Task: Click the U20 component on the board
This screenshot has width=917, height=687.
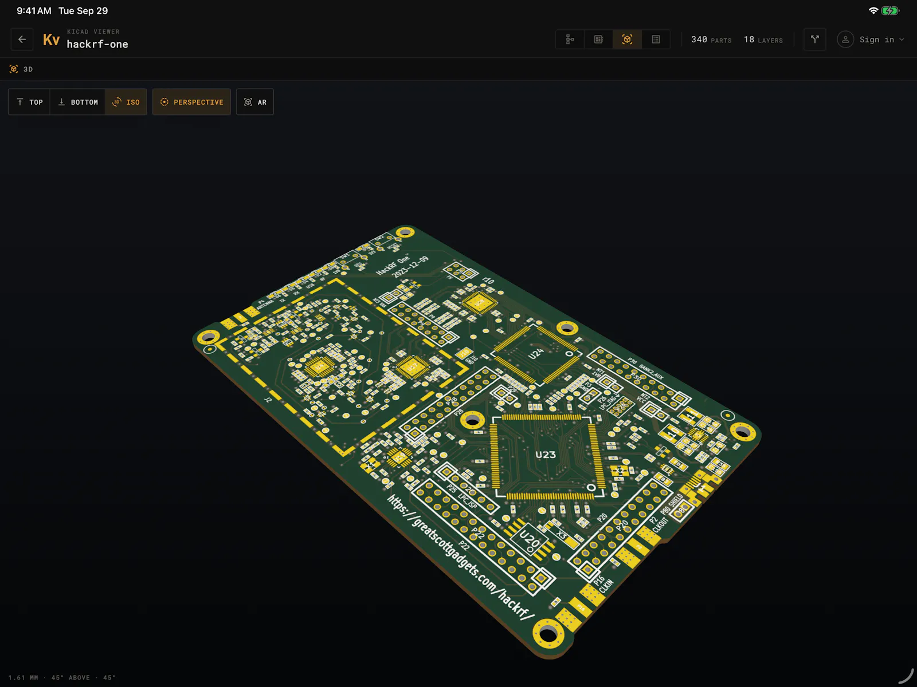Action: coord(530,539)
